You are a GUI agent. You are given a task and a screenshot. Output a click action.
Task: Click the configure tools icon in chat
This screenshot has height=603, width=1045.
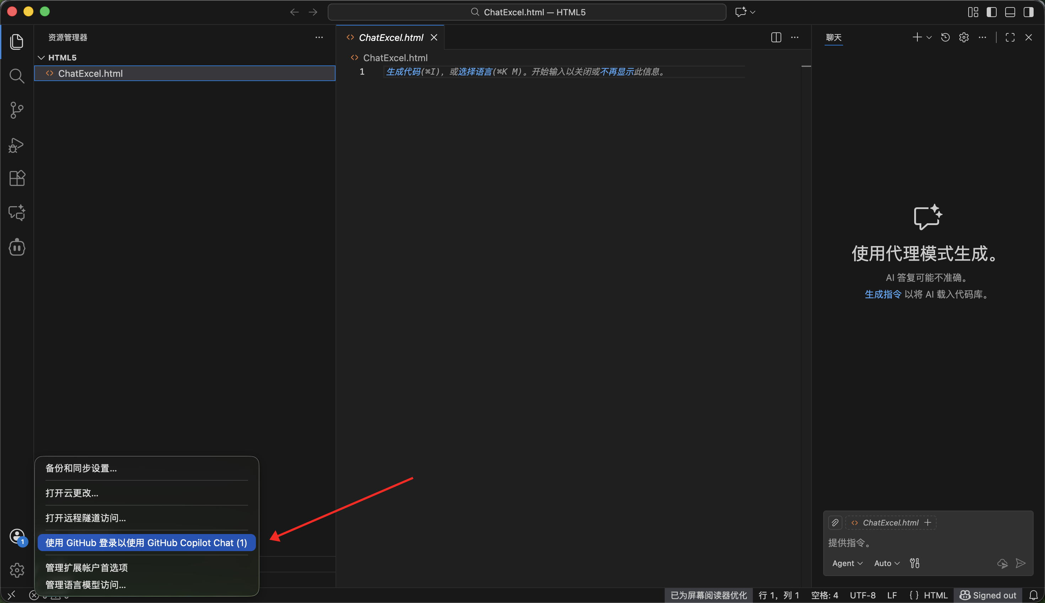point(915,563)
